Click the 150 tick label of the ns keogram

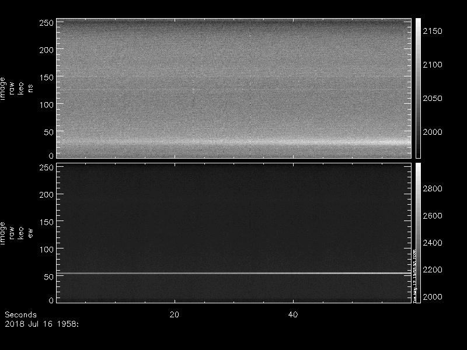tap(47, 78)
